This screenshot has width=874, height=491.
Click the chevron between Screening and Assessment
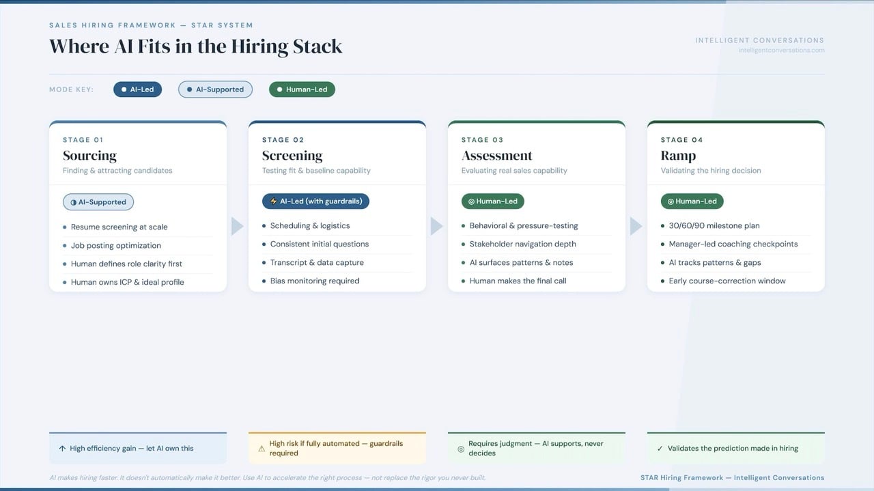[x=436, y=225]
